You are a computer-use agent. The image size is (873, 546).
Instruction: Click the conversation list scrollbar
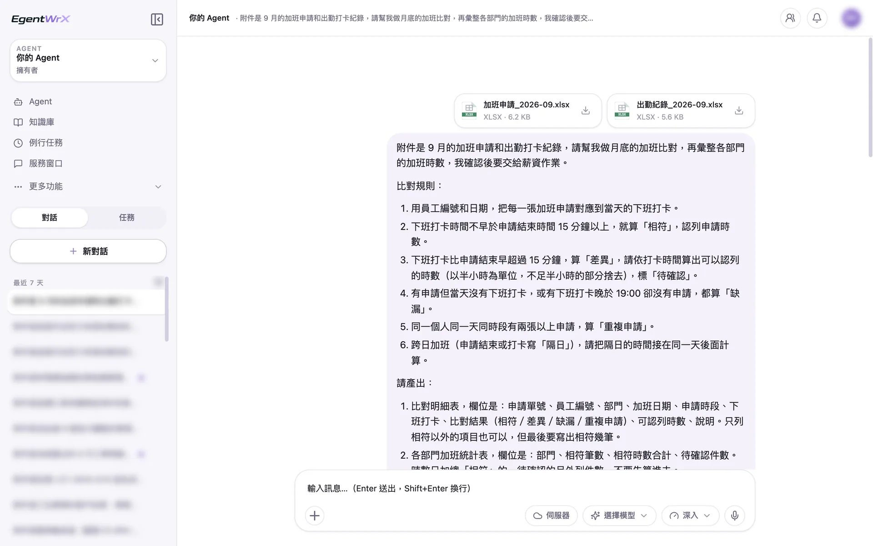167,309
